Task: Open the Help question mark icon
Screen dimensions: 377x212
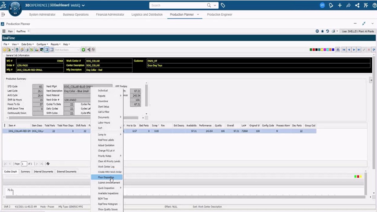Action: (x=374, y=5)
